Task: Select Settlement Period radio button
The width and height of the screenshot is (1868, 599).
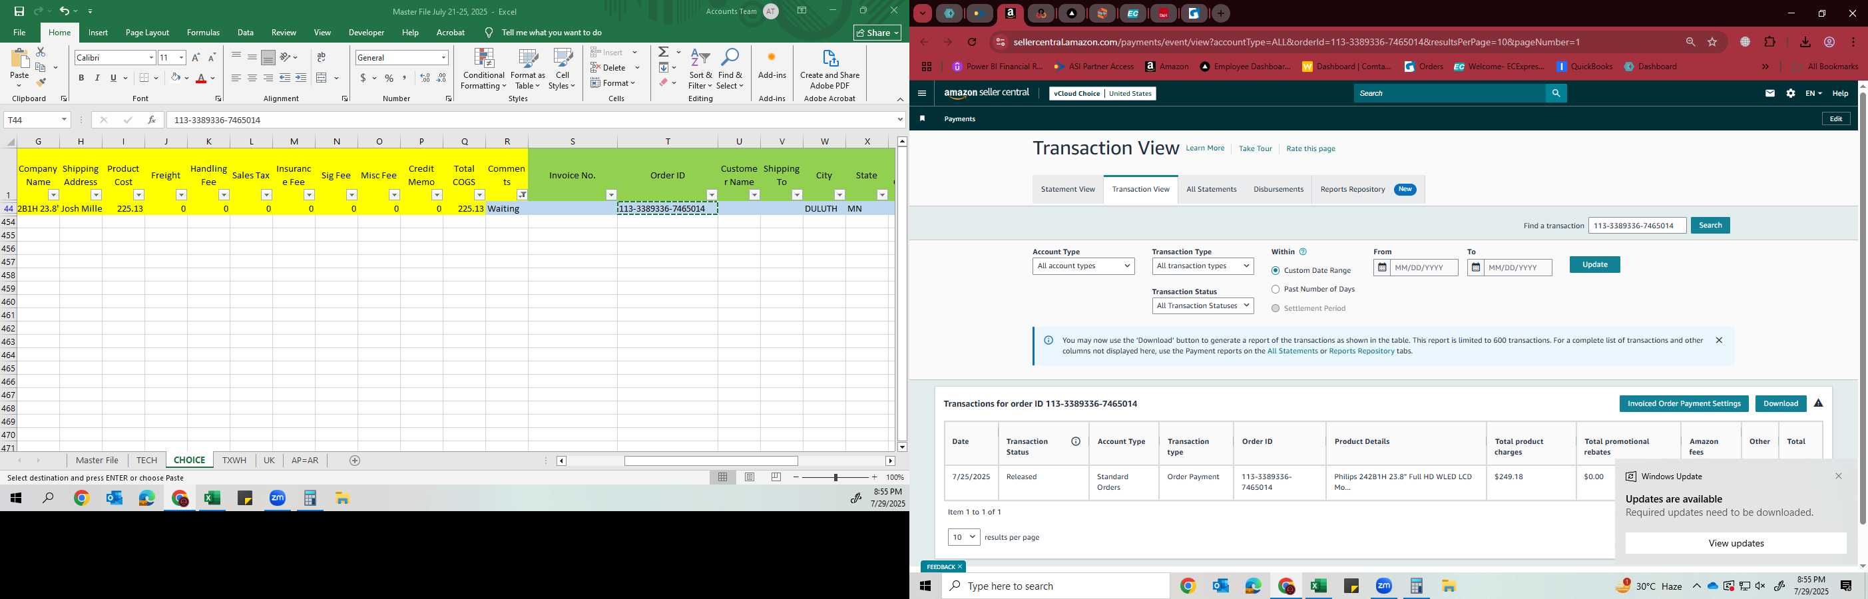Action: click(x=1276, y=308)
